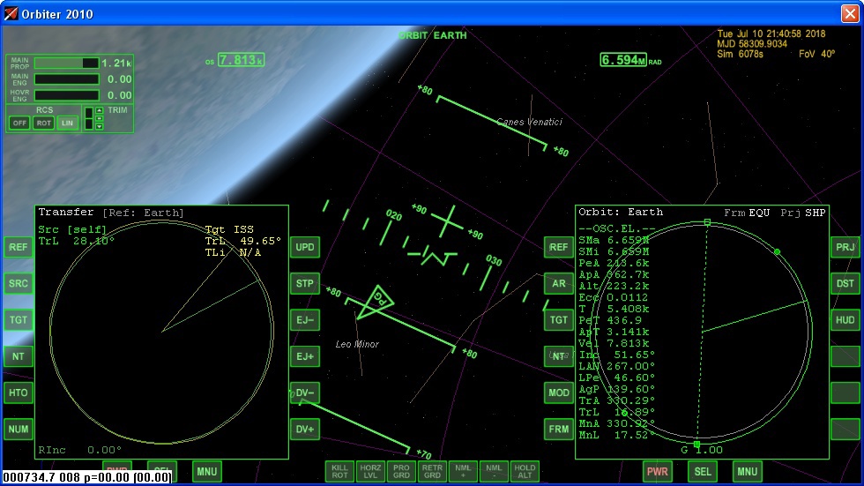Click TGT button on the Transfer MFD
Screen dimensions: 864x486
click(x=19, y=320)
